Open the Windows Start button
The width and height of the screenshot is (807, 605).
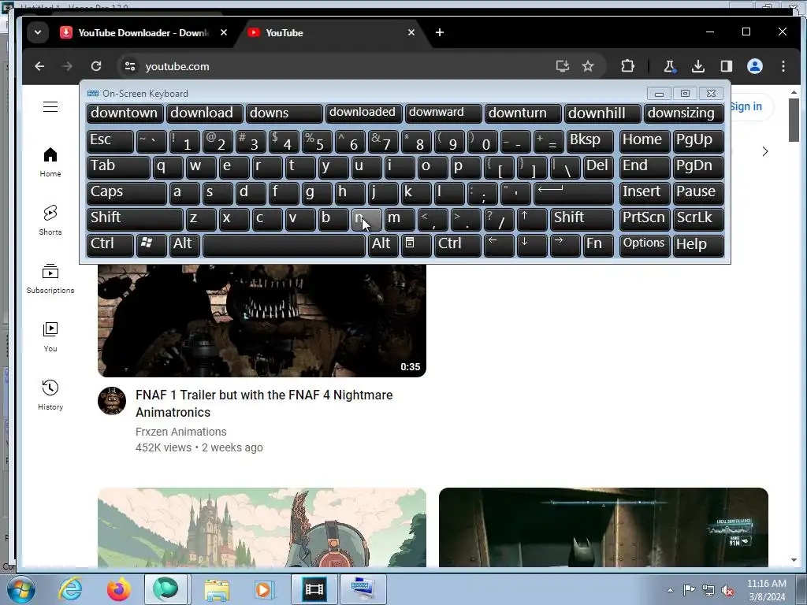point(20,589)
